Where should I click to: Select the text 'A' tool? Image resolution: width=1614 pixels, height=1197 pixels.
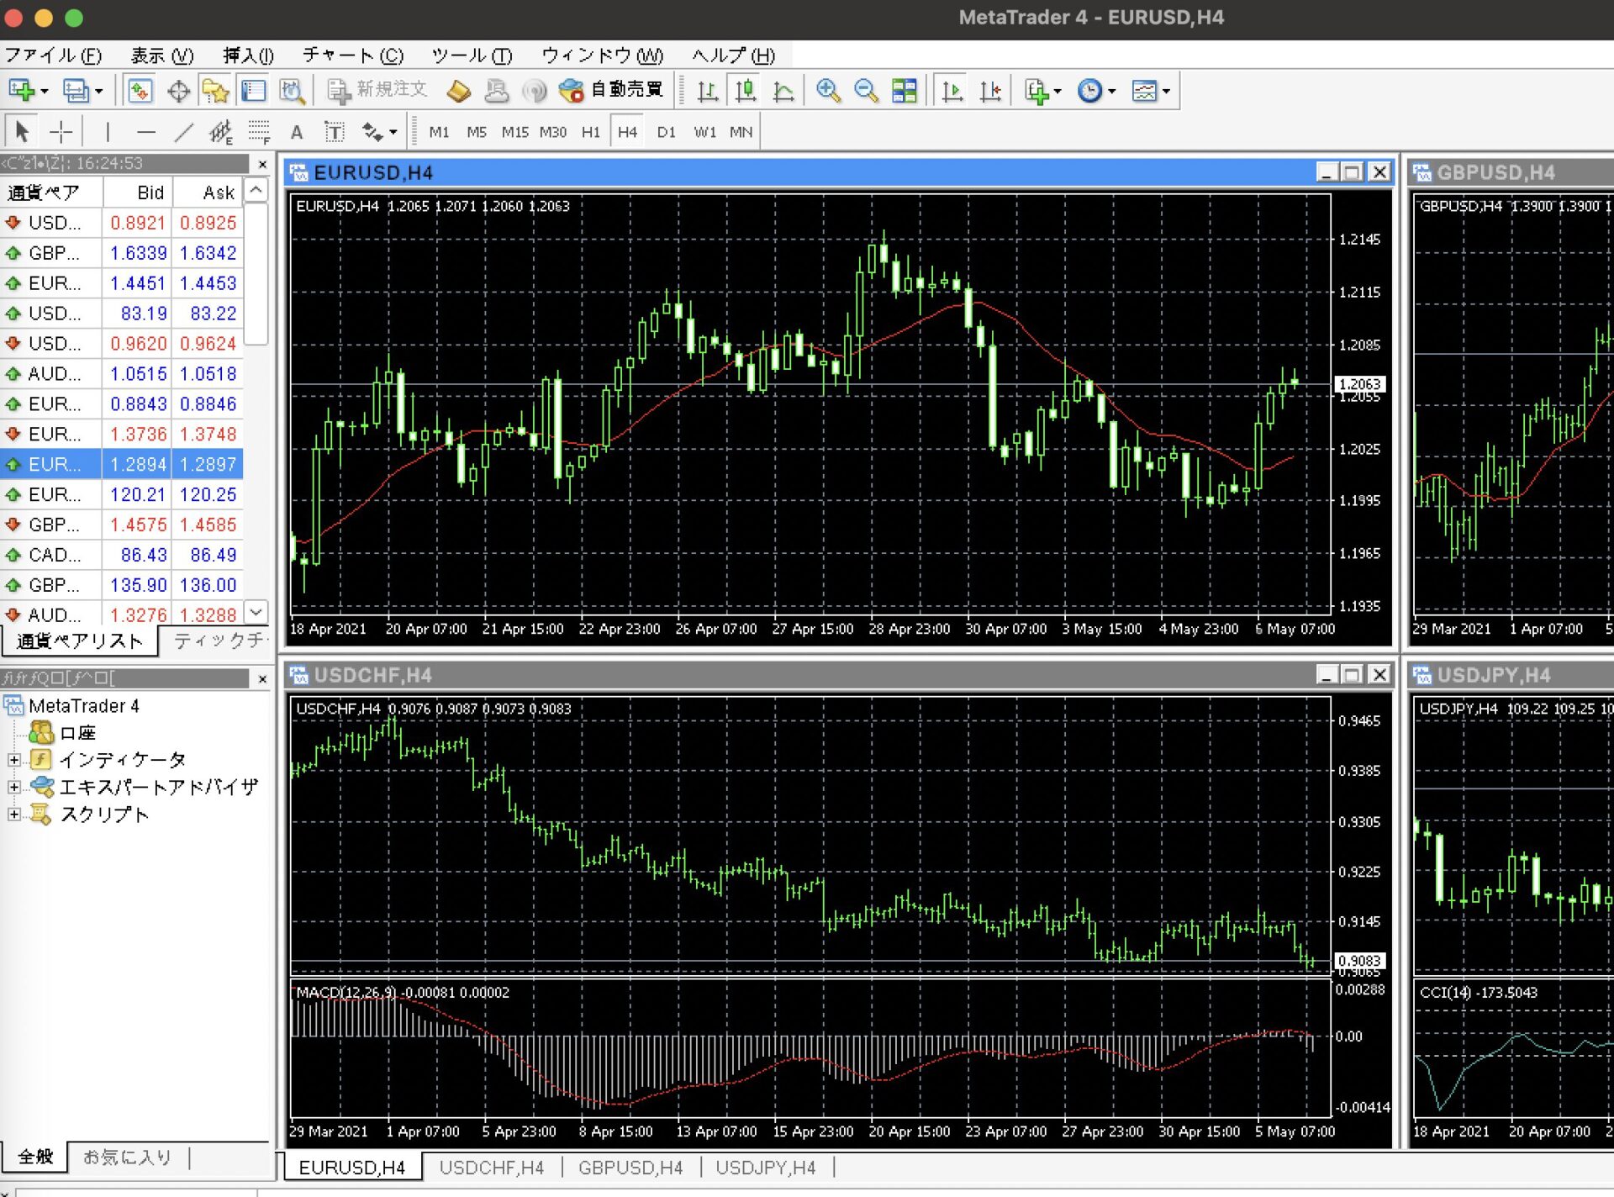[296, 132]
